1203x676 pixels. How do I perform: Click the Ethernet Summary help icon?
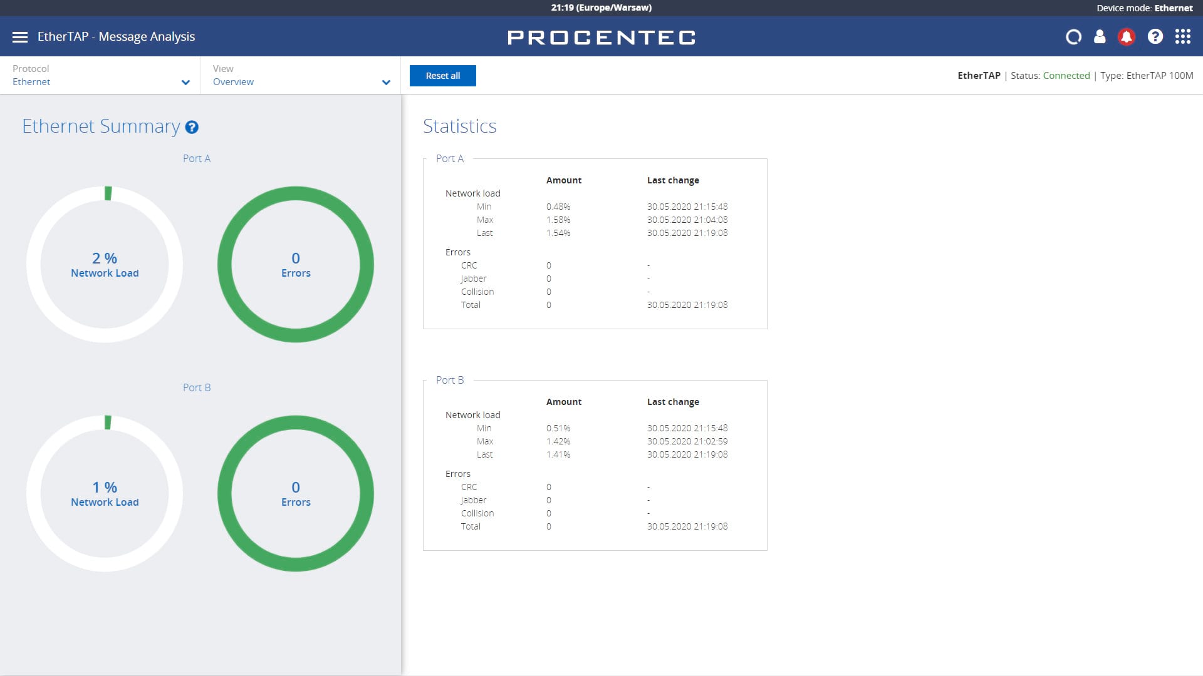click(x=192, y=127)
